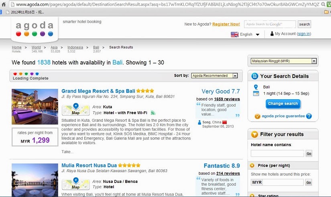Screen dimensions: 331x197
Task: Go to Home breadcrumb
Action: tap(17, 47)
